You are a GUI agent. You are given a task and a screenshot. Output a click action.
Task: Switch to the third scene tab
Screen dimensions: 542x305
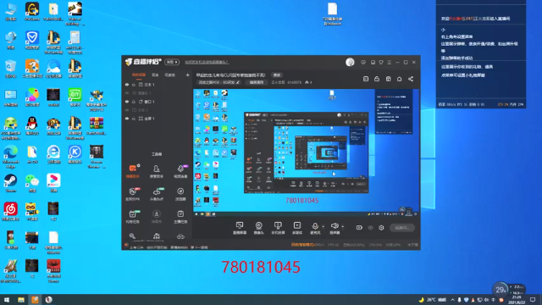[x=169, y=75]
